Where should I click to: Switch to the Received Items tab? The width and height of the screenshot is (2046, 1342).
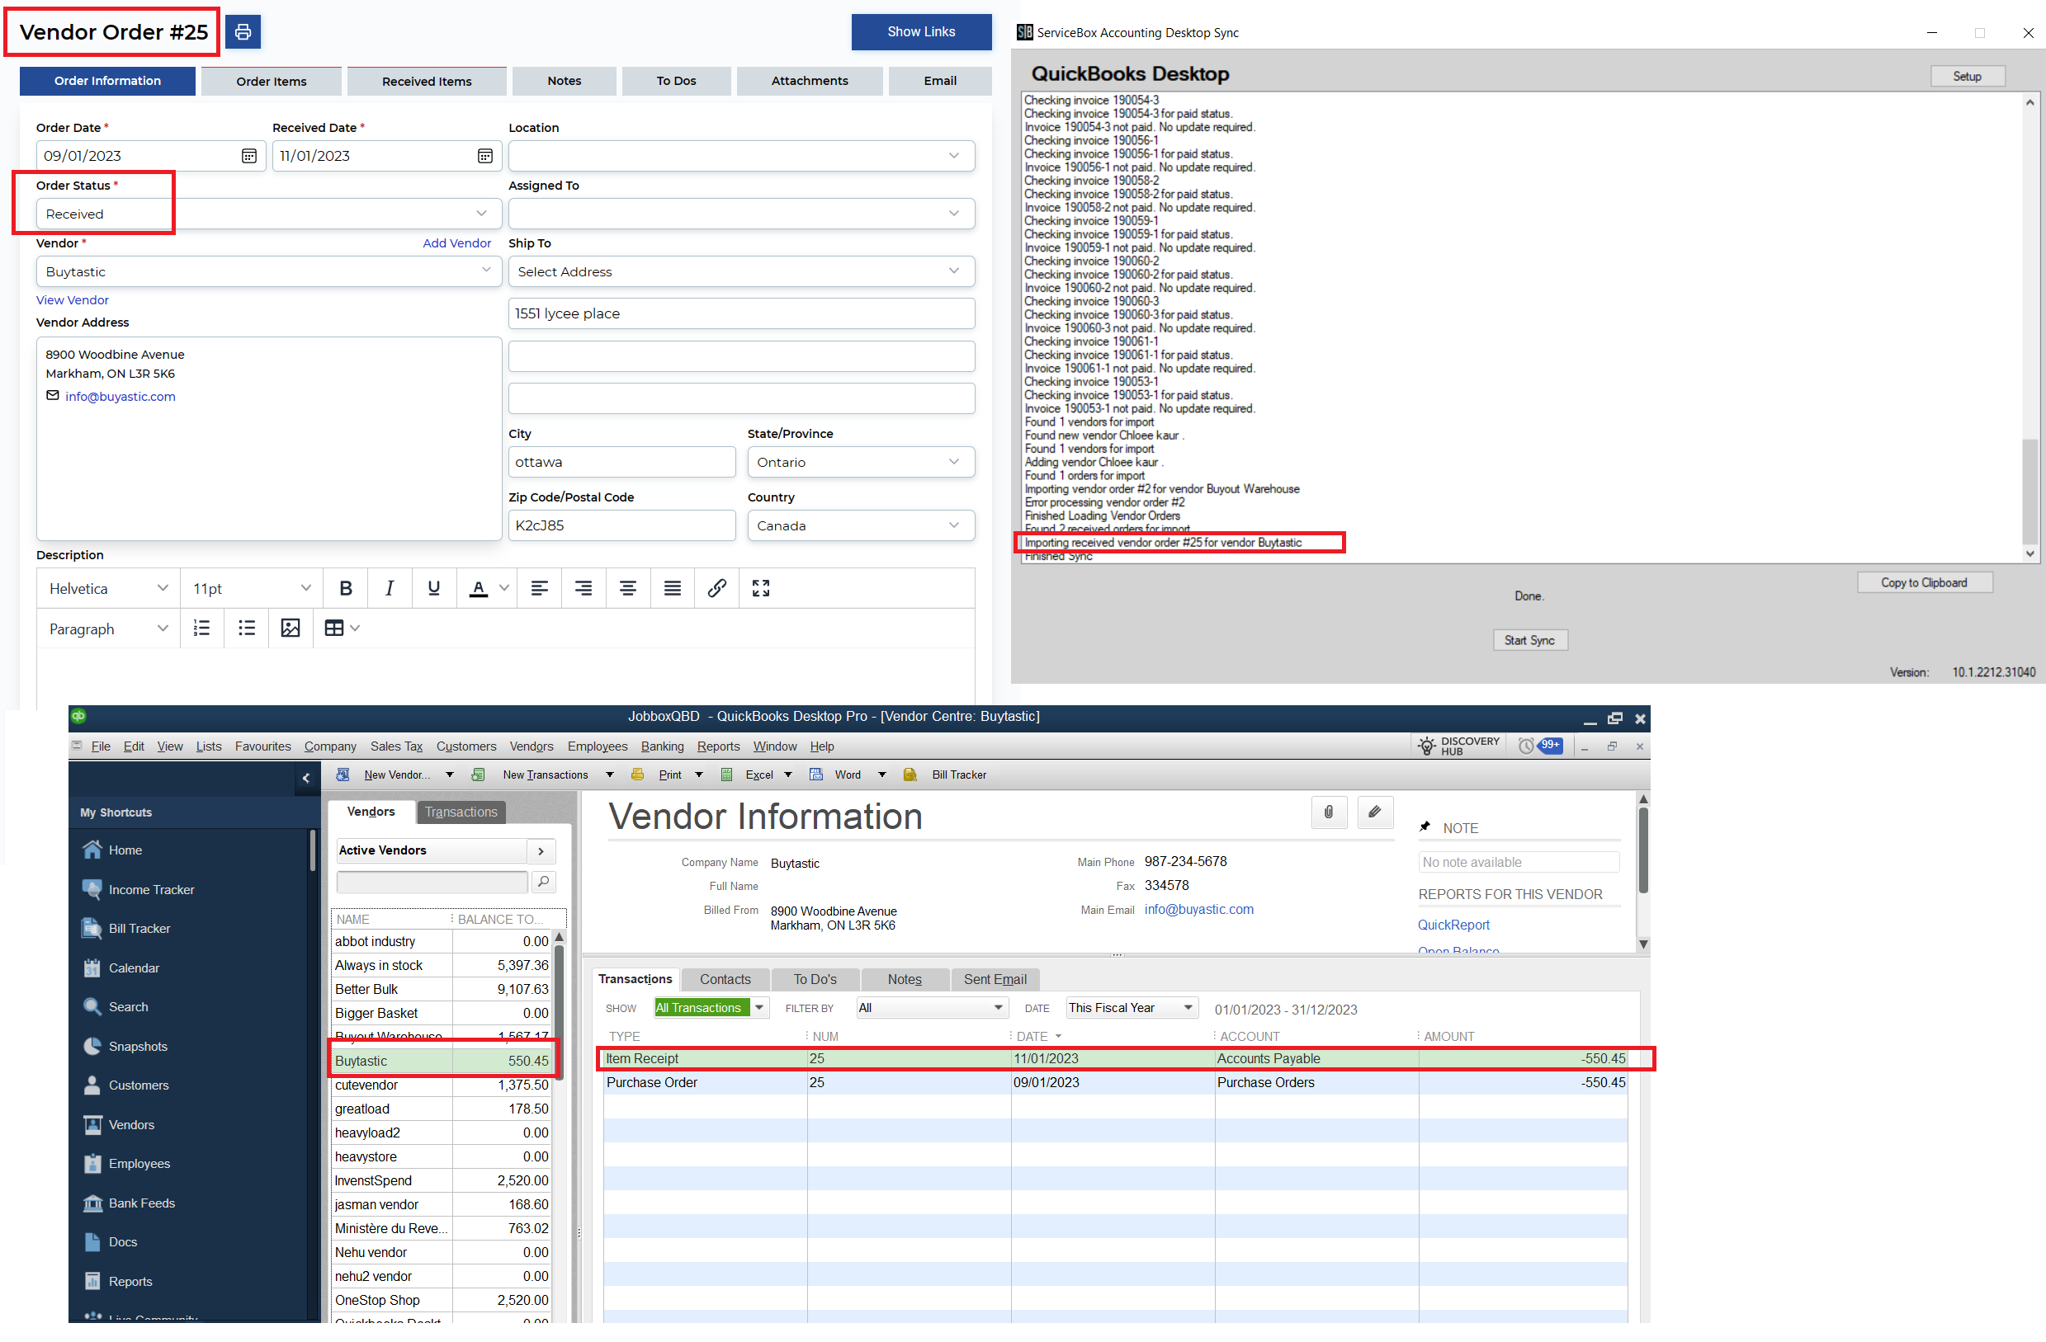tap(427, 81)
